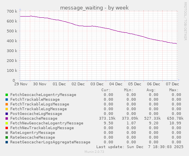Click the current value 373.19k
Viewport: 189px width, 156px height.
tap(107, 118)
